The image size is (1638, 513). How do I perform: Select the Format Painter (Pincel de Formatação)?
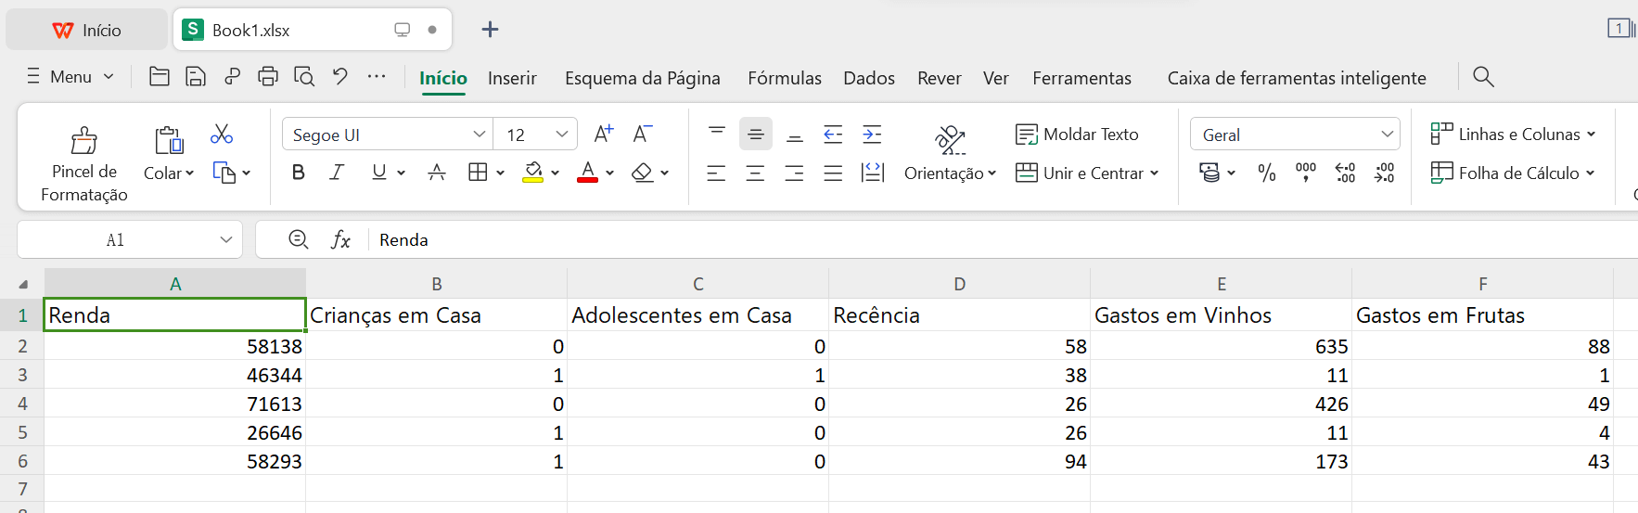click(84, 164)
